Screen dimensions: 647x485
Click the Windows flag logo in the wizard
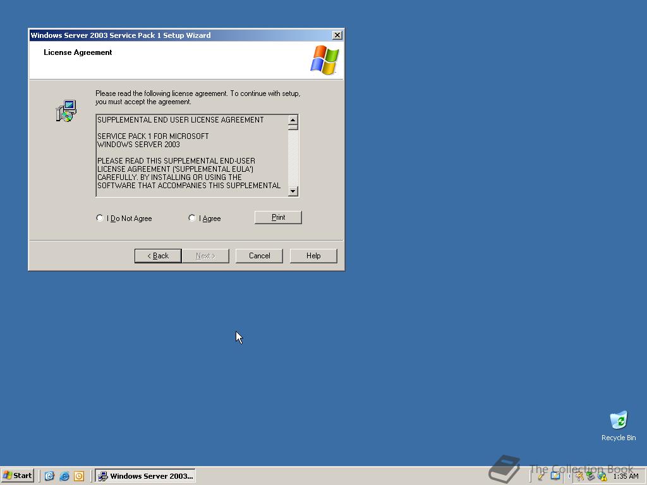click(x=324, y=60)
